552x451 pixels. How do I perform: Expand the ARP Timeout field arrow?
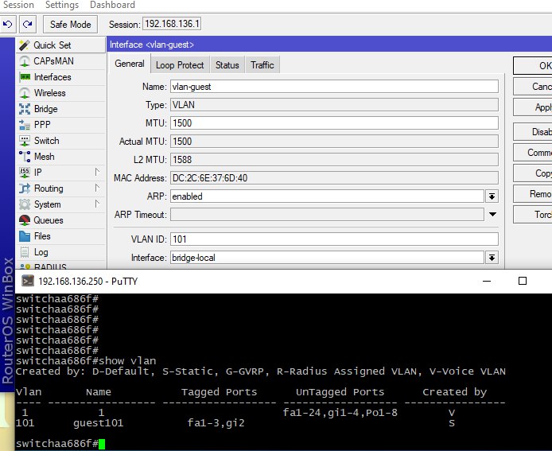pyautogui.click(x=492, y=215)
